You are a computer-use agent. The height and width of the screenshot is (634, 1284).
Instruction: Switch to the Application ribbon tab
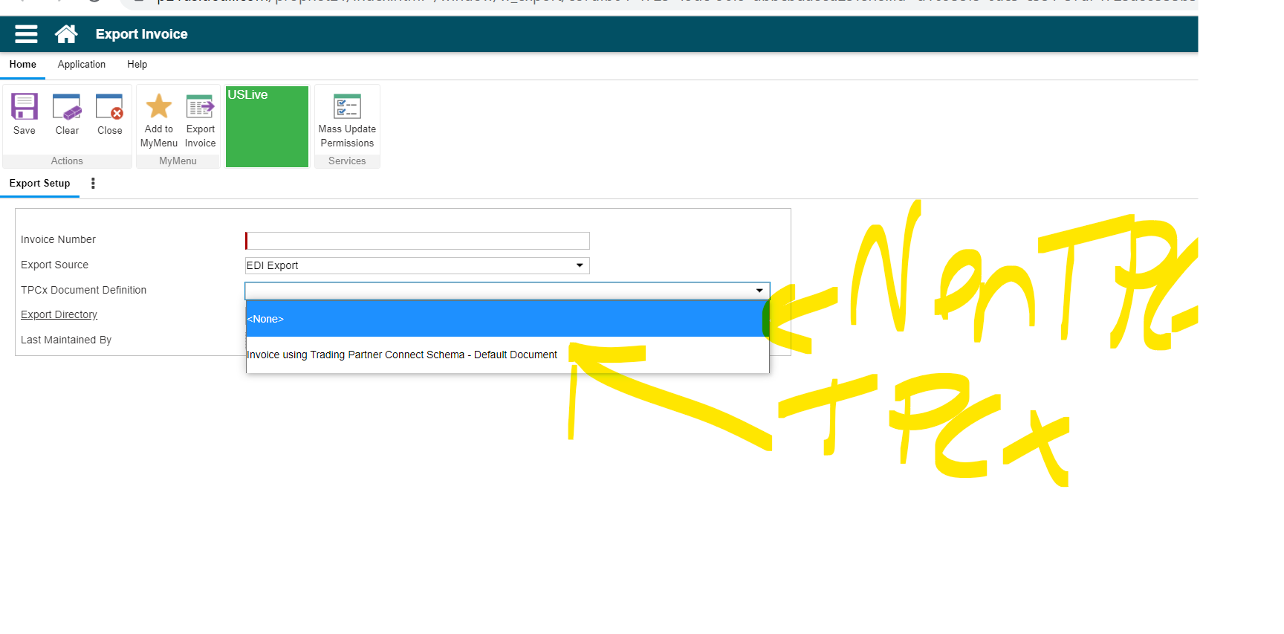[x=82, y=65]
